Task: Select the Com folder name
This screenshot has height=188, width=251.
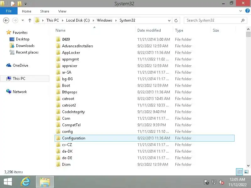Action: 66,118
